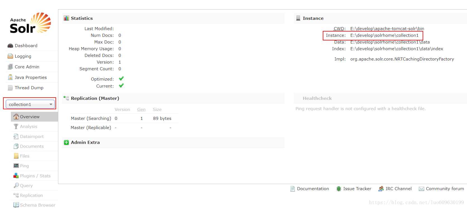467x208 pixels.
Task: Click the CWD label in Instance panel
Action: [340, 29]
